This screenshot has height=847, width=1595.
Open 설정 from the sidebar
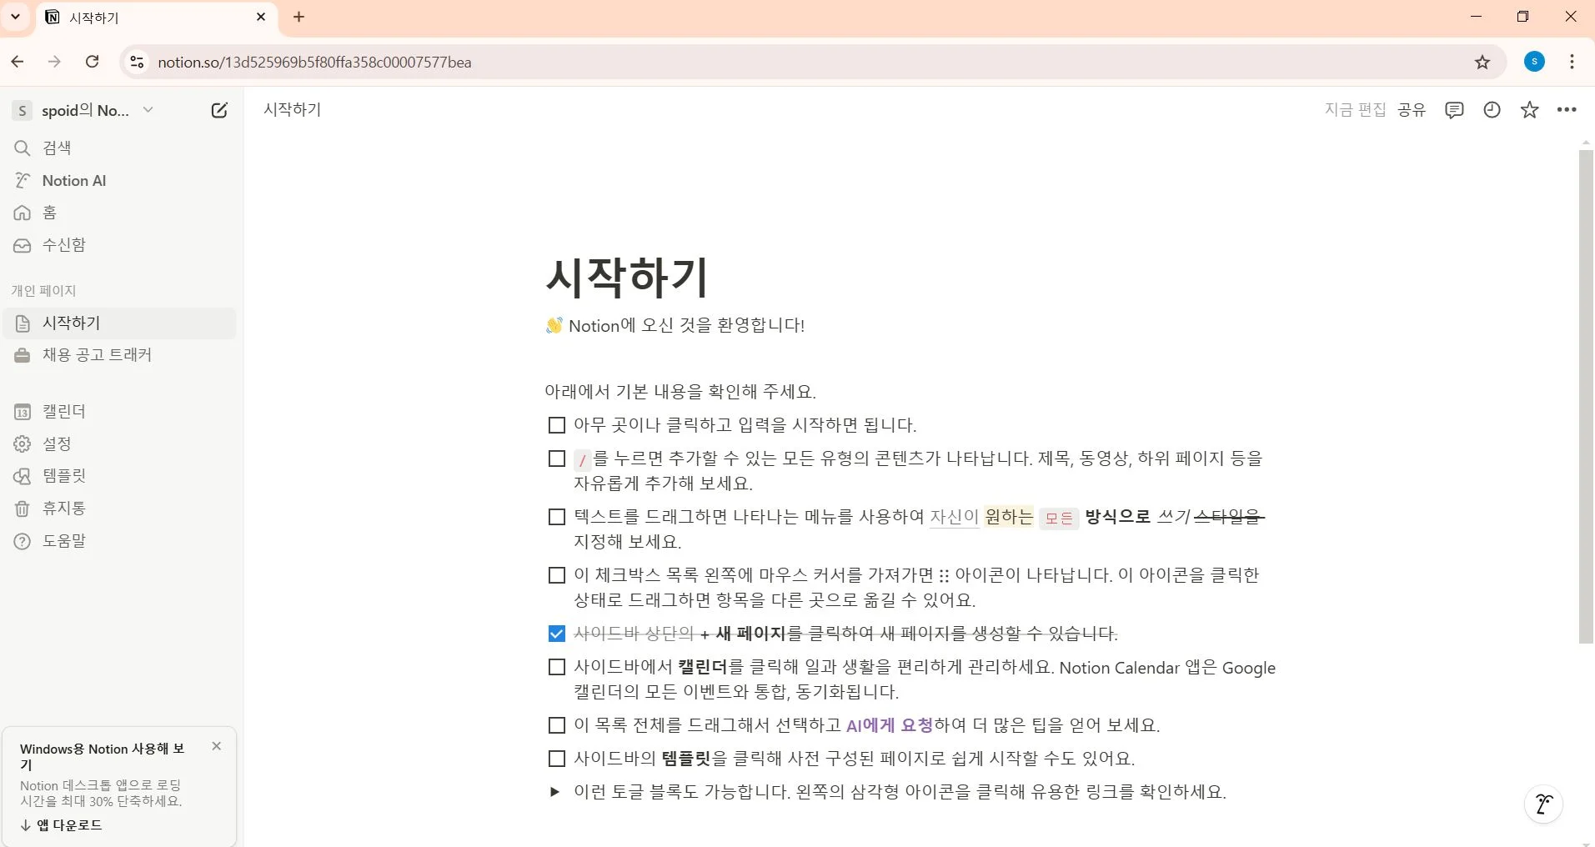point(57,444)
